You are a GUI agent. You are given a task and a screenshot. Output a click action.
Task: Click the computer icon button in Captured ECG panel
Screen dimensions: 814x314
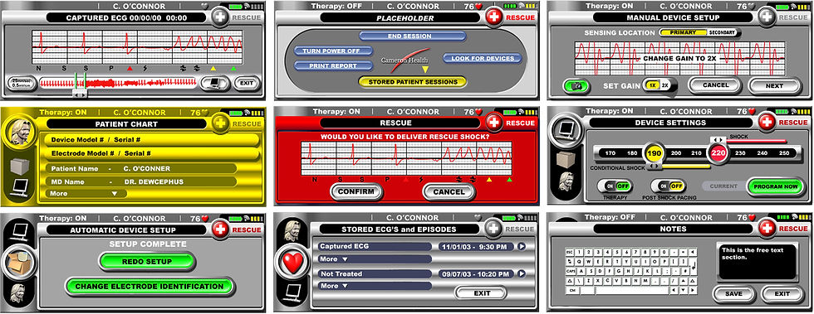tap(214, 83)
